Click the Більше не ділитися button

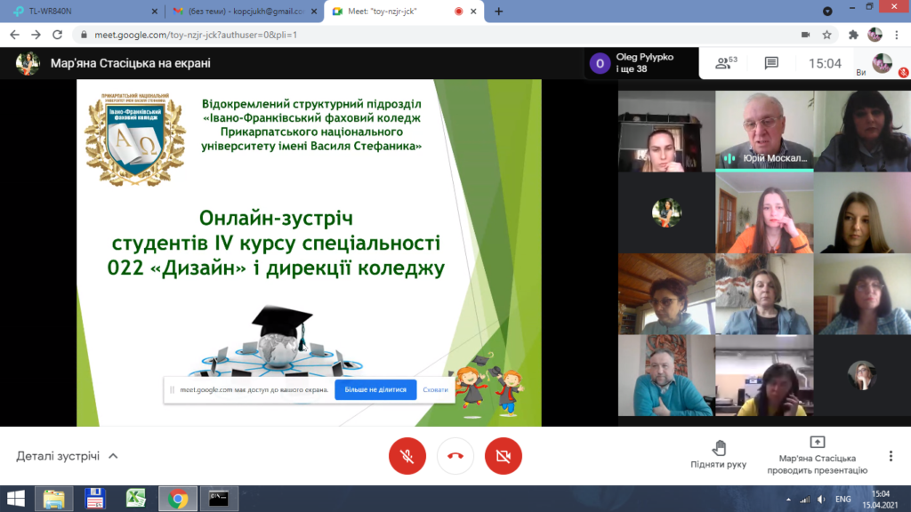pyautogui.click(x=375, y=389)
